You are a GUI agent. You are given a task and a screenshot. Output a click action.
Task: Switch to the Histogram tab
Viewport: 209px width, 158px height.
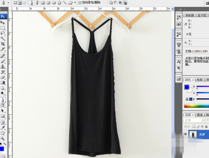pos(202,15)
